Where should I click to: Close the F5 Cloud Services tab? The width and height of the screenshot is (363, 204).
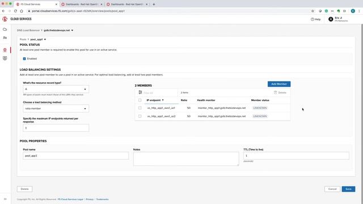click(x=56, y=4)
